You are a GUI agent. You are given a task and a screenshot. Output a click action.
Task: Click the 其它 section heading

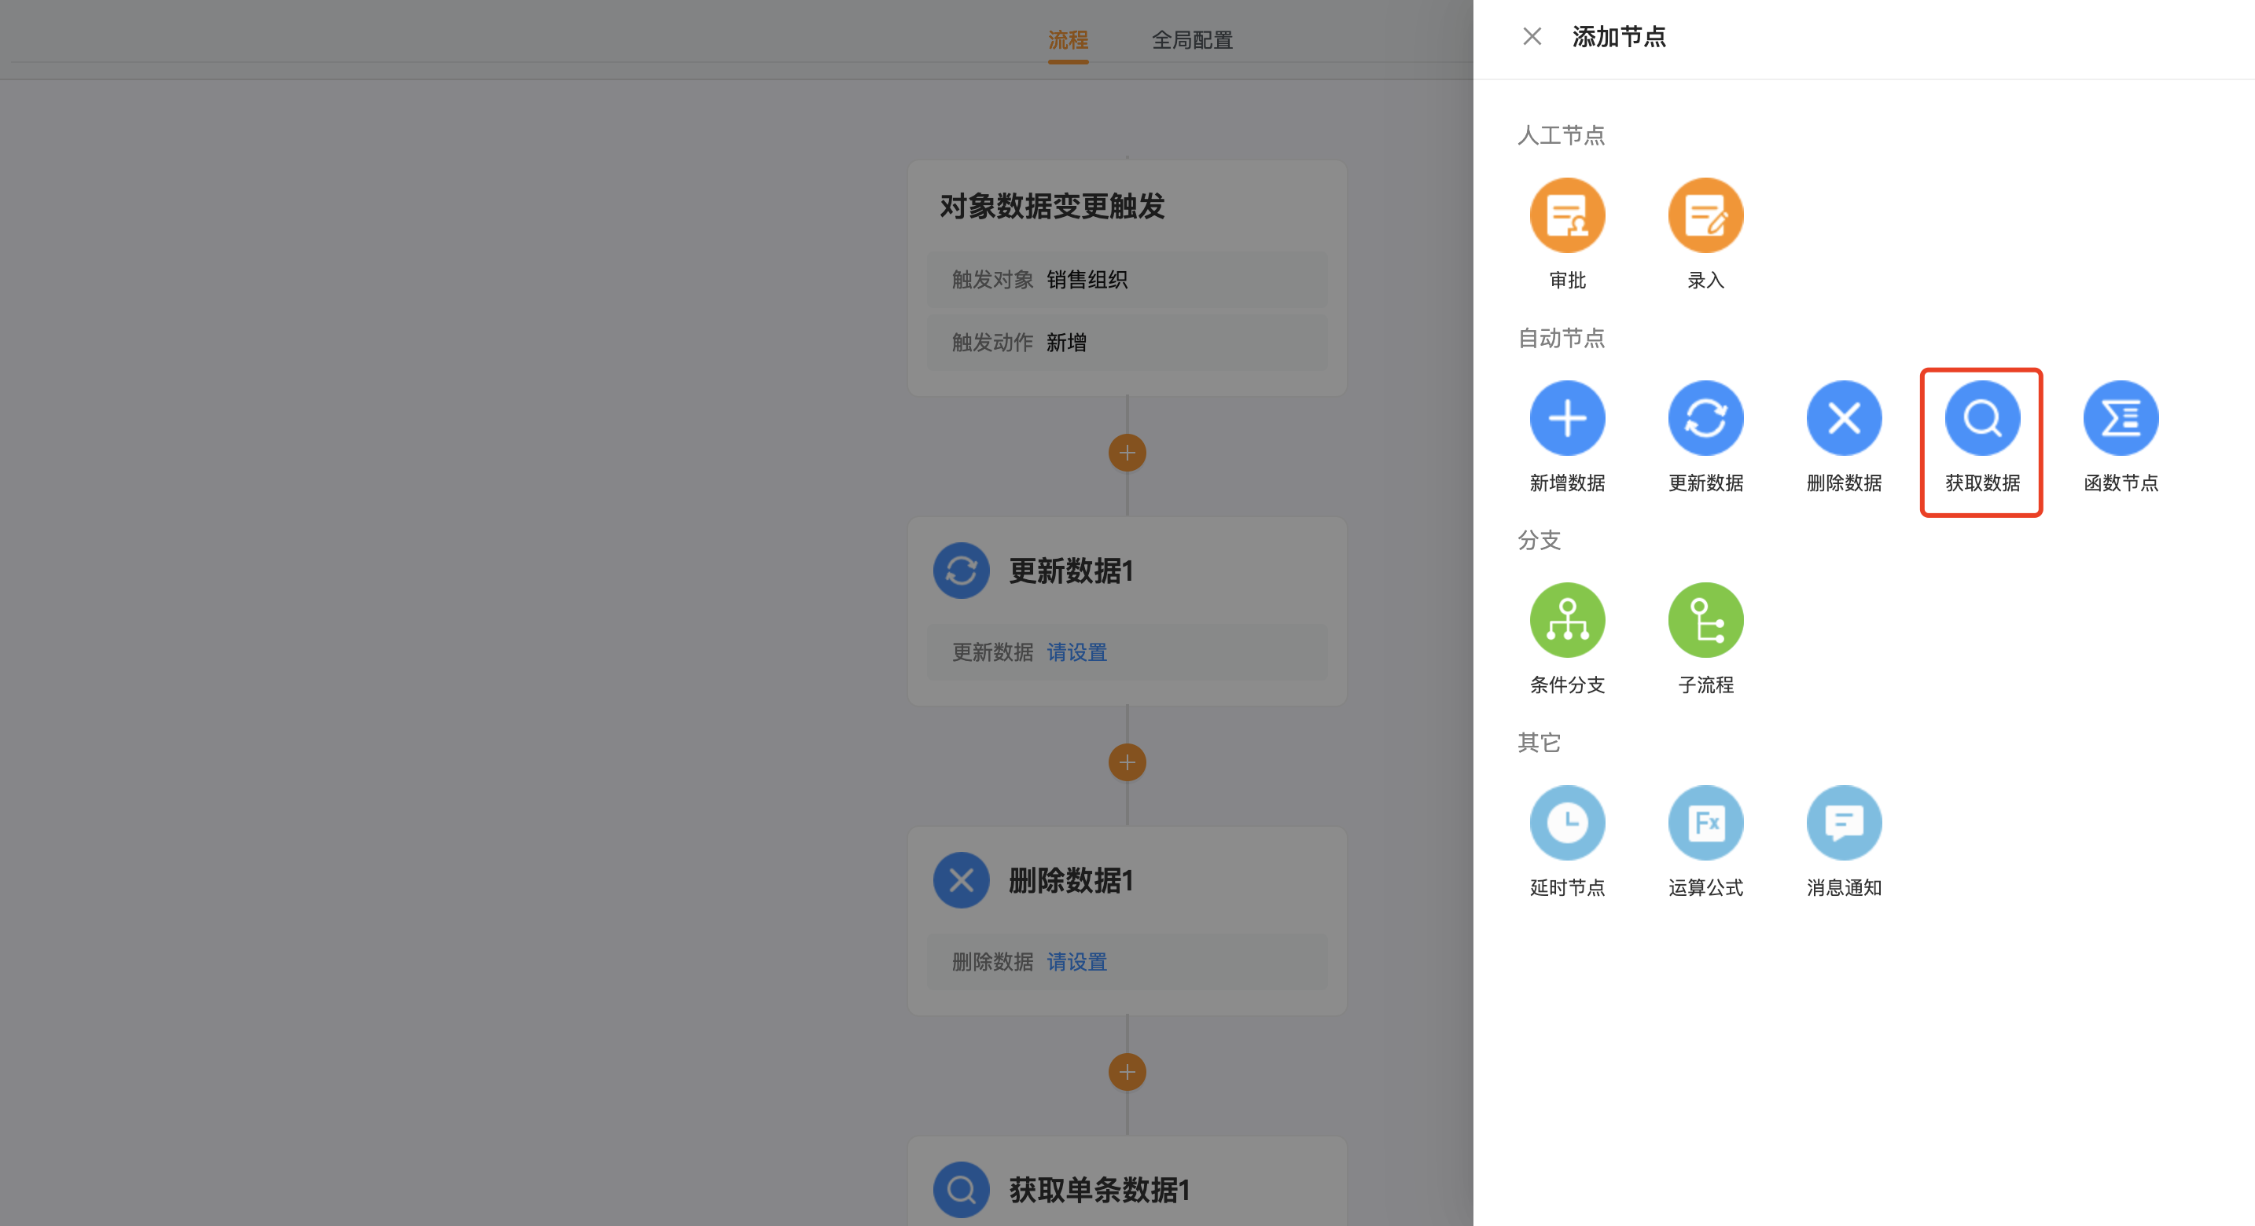1539,743
